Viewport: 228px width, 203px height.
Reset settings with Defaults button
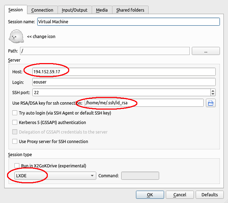tap(209, 195)
